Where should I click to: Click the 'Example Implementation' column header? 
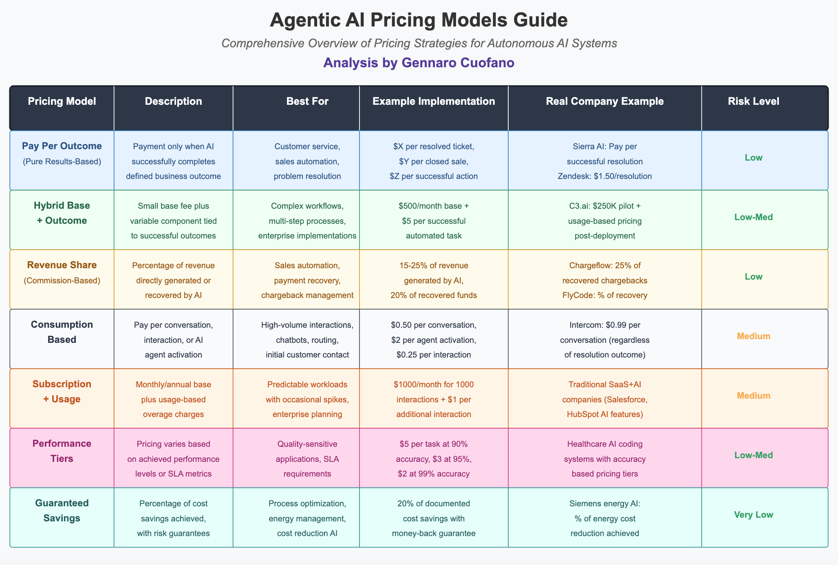(x=434, y=102)
